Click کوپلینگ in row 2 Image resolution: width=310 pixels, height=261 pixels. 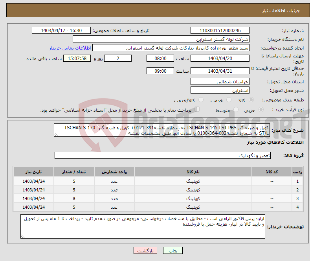(x=193, y=190)
